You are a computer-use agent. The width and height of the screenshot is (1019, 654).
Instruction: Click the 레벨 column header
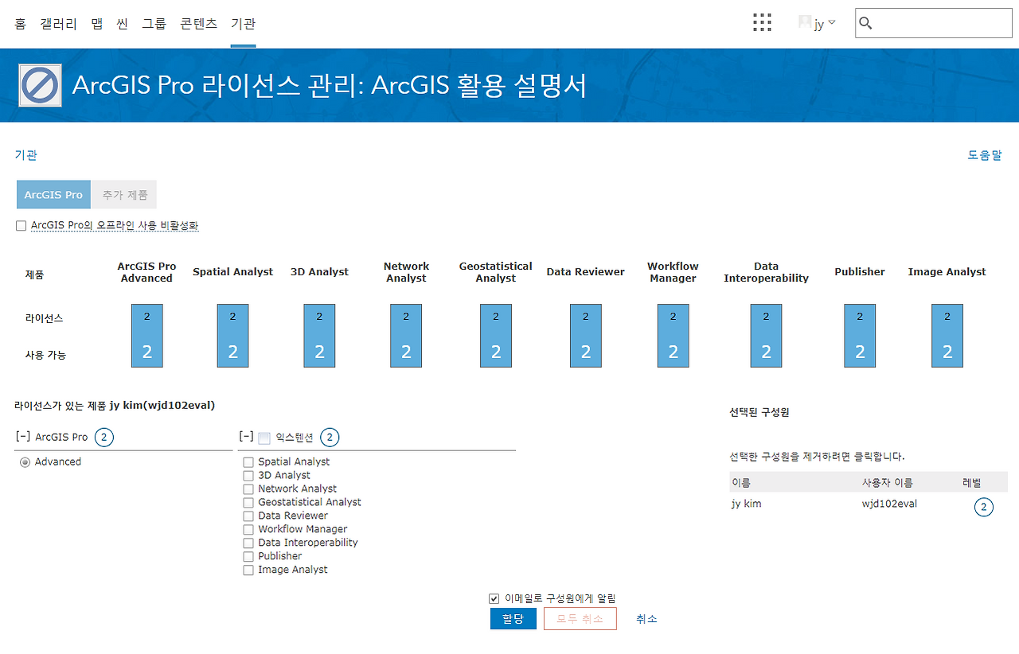[x=972, y=483]
